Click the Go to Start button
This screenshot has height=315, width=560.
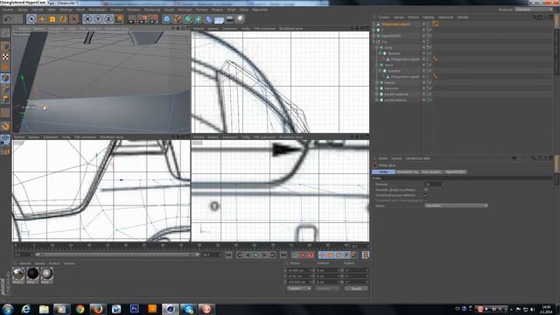tap(228, 255)
